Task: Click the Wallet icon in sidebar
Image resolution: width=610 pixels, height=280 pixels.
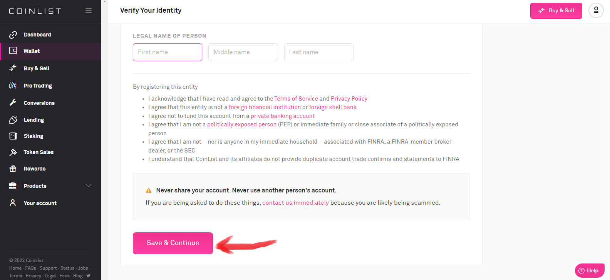Action: click(x=13, y=51)
